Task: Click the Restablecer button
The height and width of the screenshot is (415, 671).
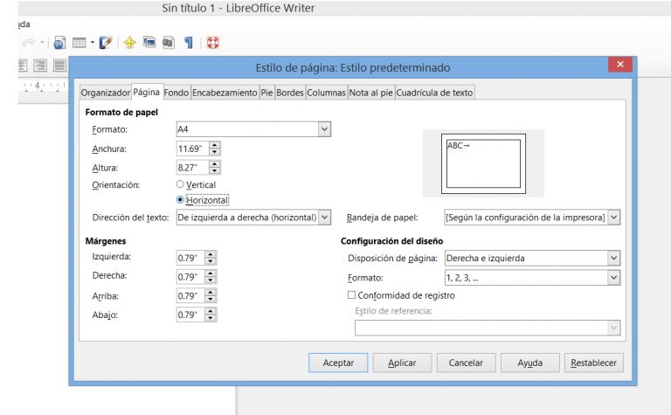Action: [x=593, y=363]
